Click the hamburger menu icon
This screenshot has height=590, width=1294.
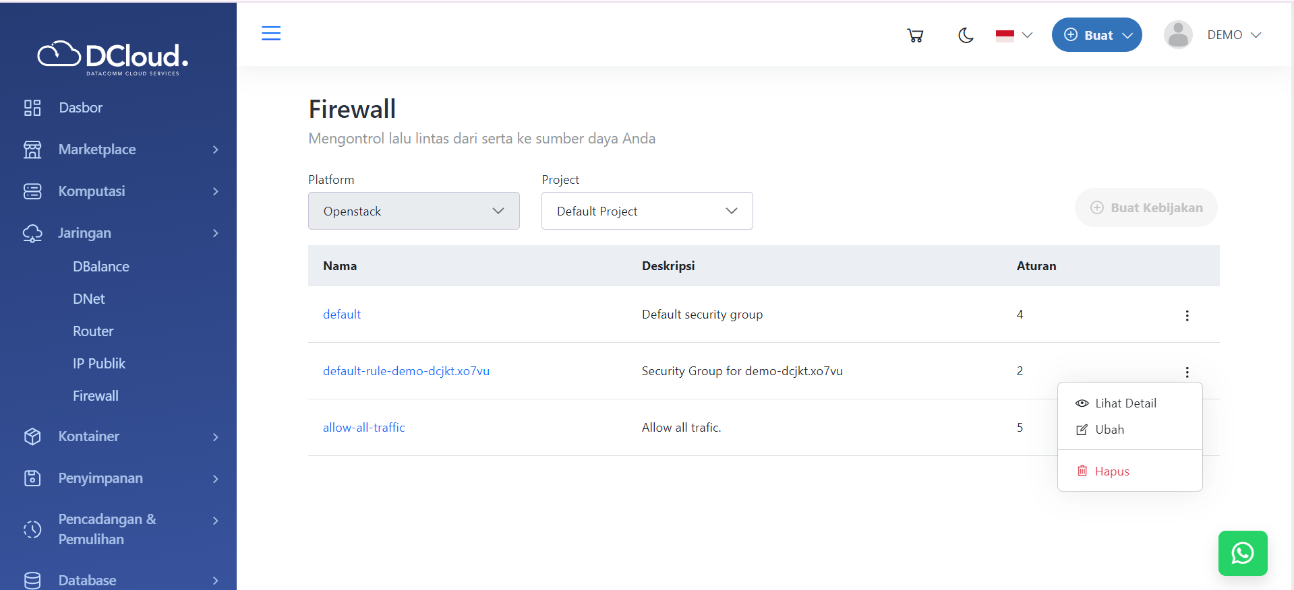pyautogui.click(x=271, y=33)
